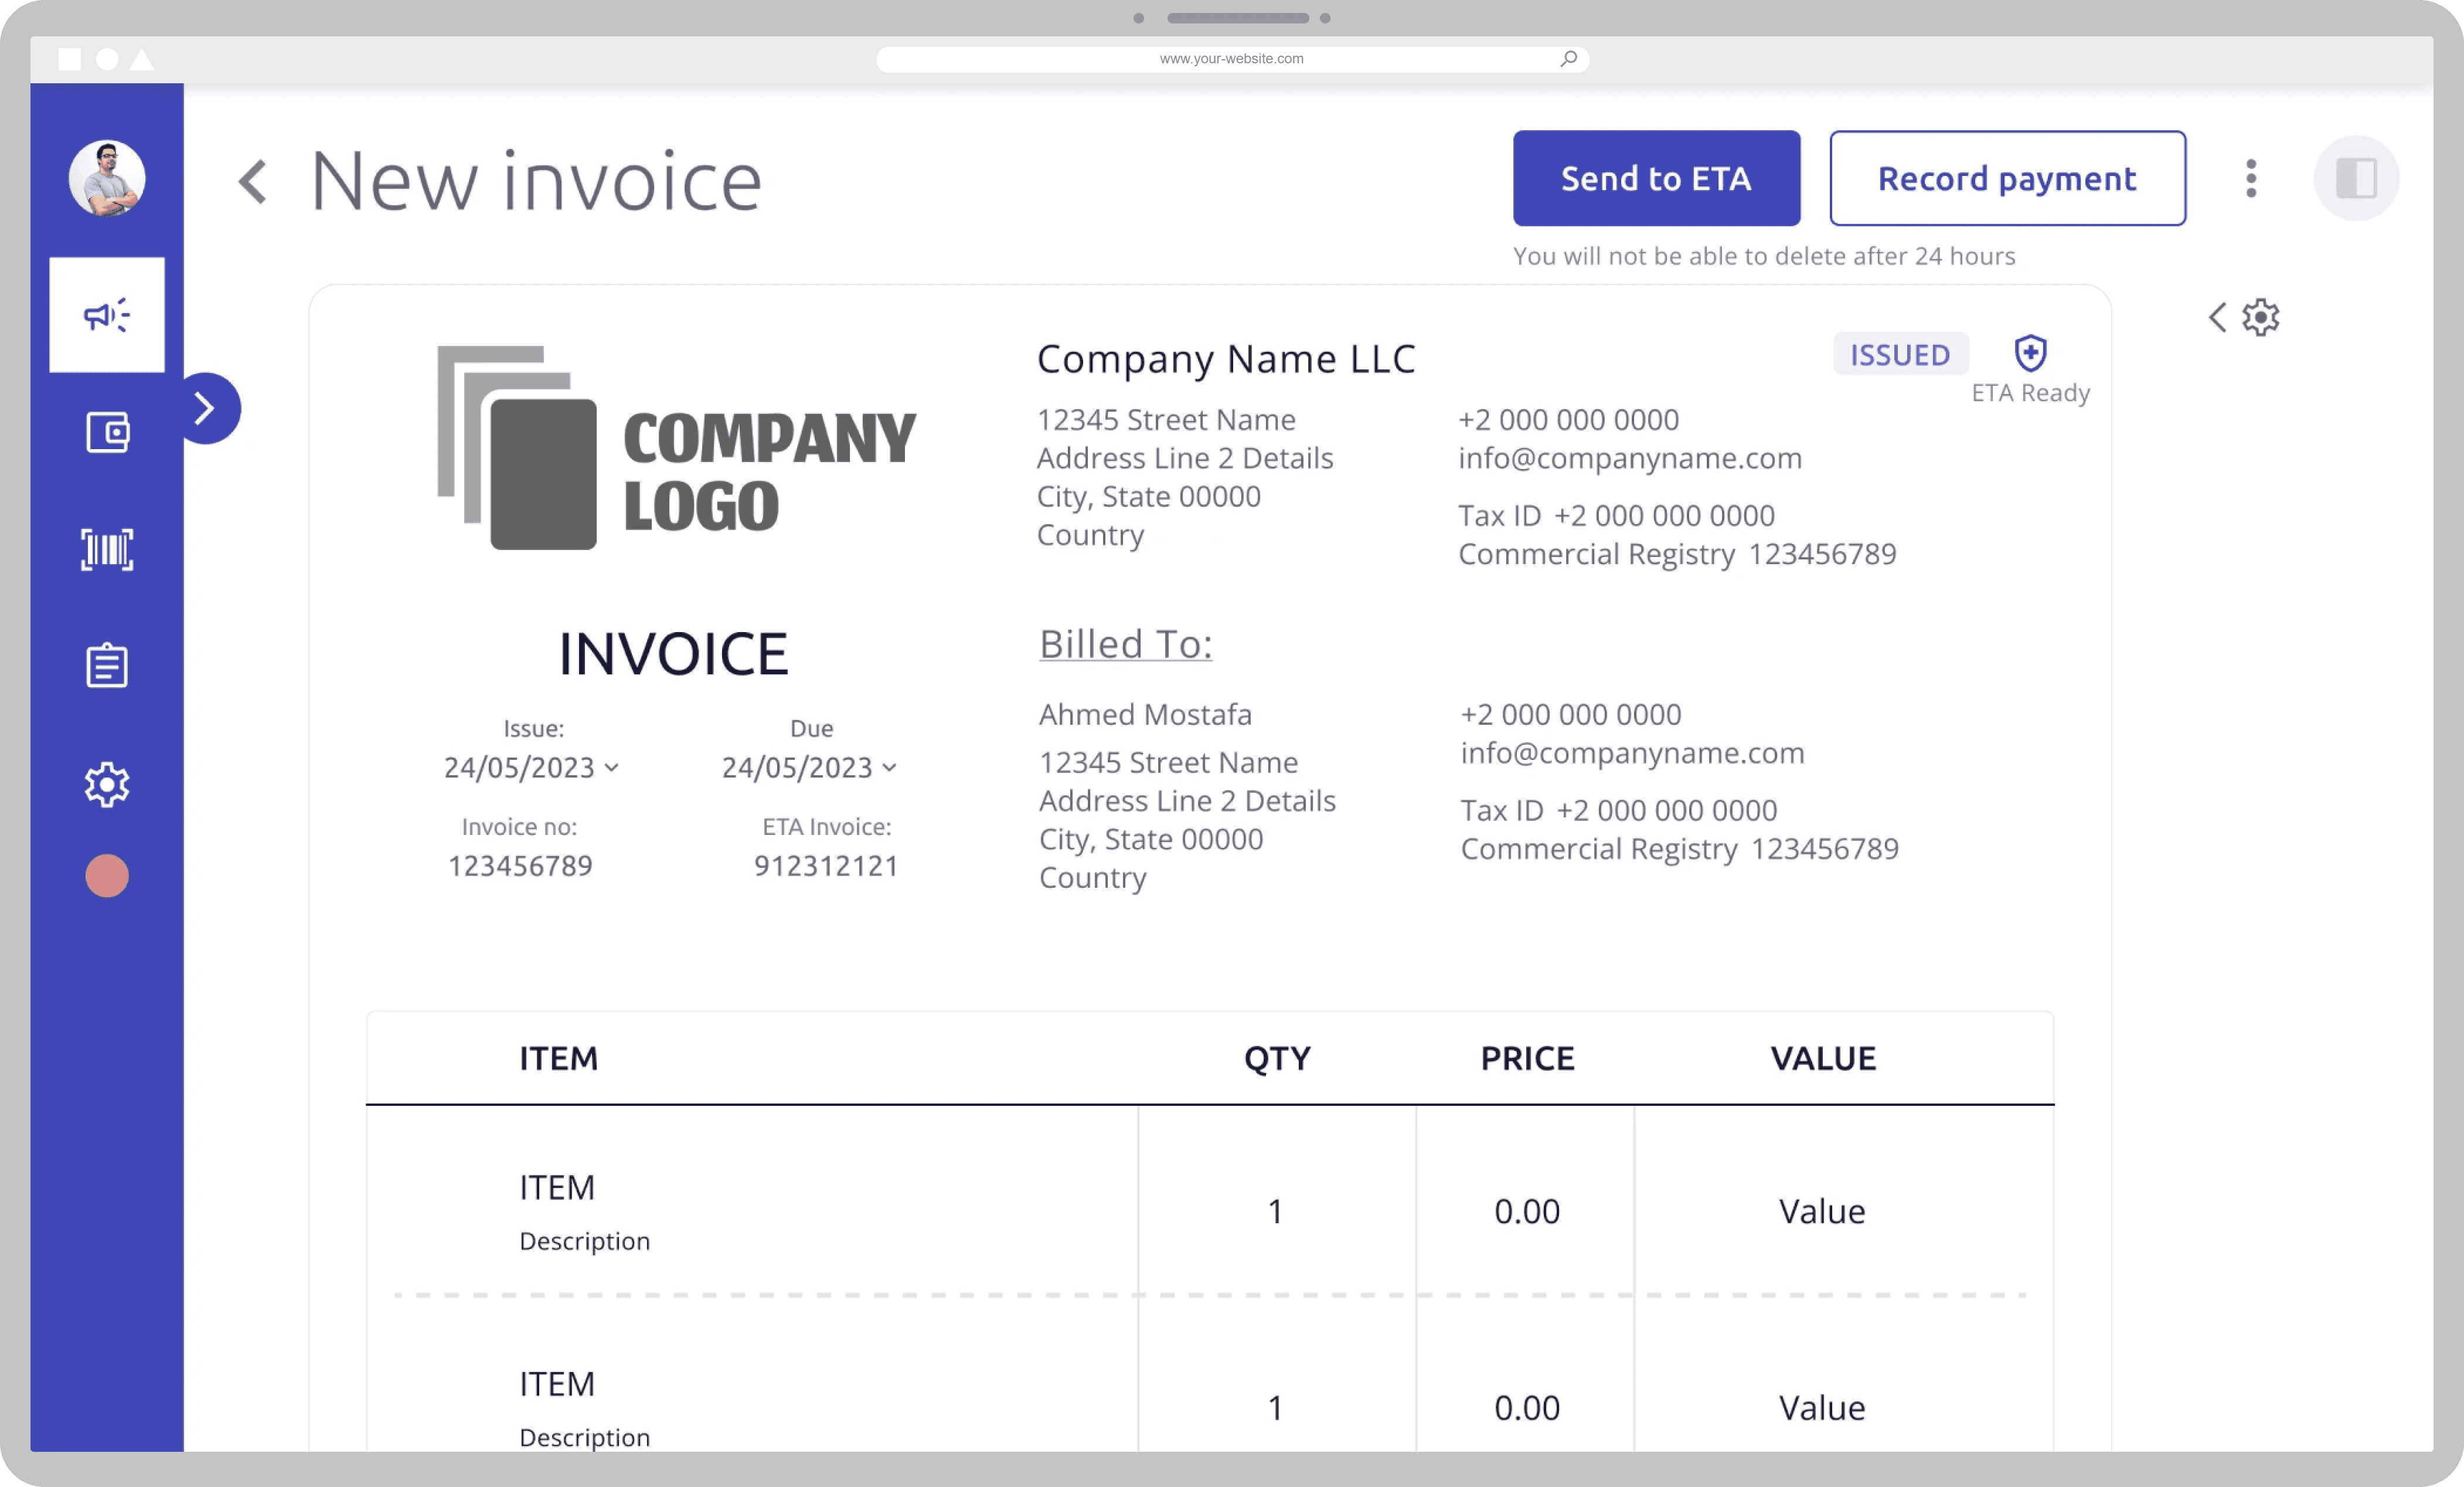Select the barcode scanner sidebar icon
2464x1487 pixels.
pos(107,549)
